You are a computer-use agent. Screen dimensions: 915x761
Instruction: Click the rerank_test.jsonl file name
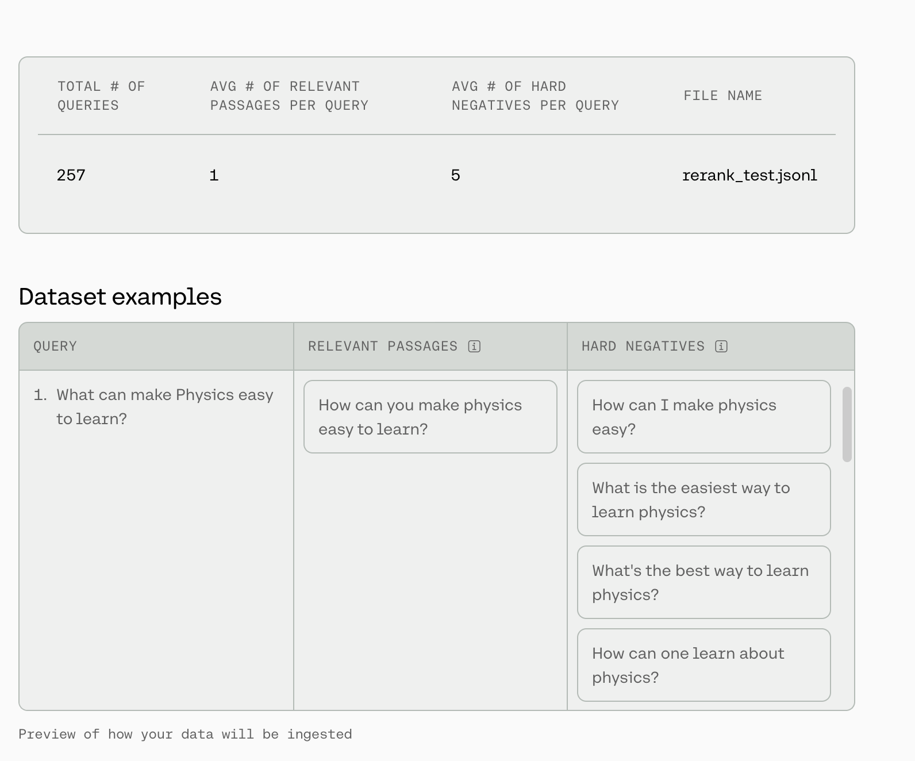tap(749, 175)
